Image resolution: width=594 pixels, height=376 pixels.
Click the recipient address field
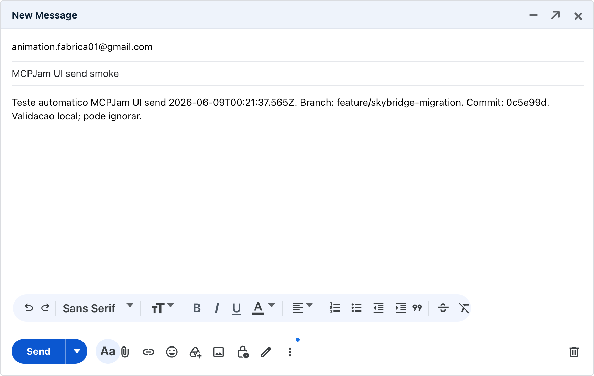298,47
